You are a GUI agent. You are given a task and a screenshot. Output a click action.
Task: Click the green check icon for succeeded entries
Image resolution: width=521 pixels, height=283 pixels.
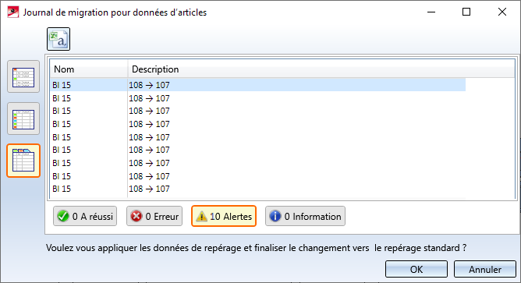coord(63,216)
